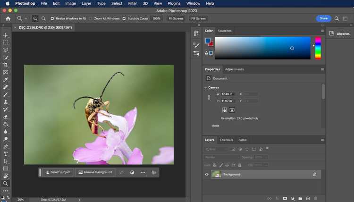
Task: Select the Eyedropper tool
Action: point(5,80)
